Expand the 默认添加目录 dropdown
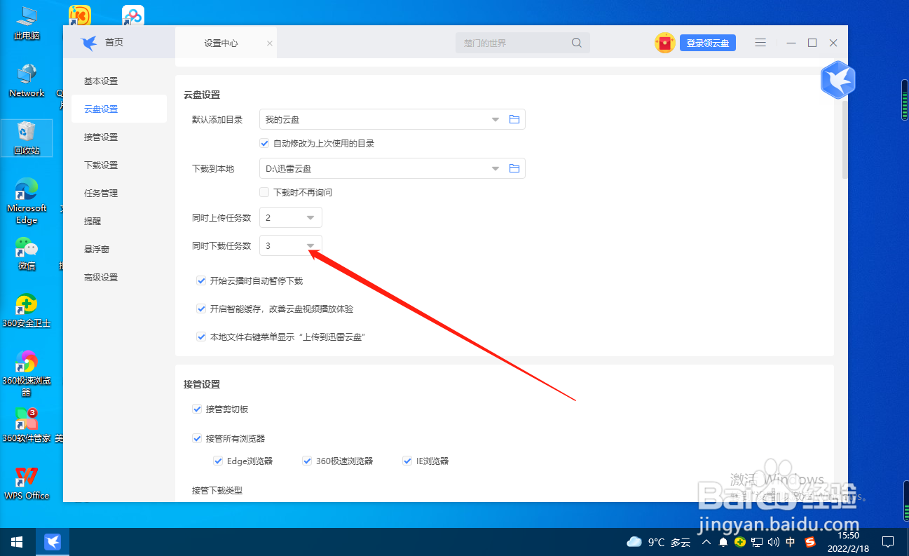This screenshot has height=556, width=909. 495,119
